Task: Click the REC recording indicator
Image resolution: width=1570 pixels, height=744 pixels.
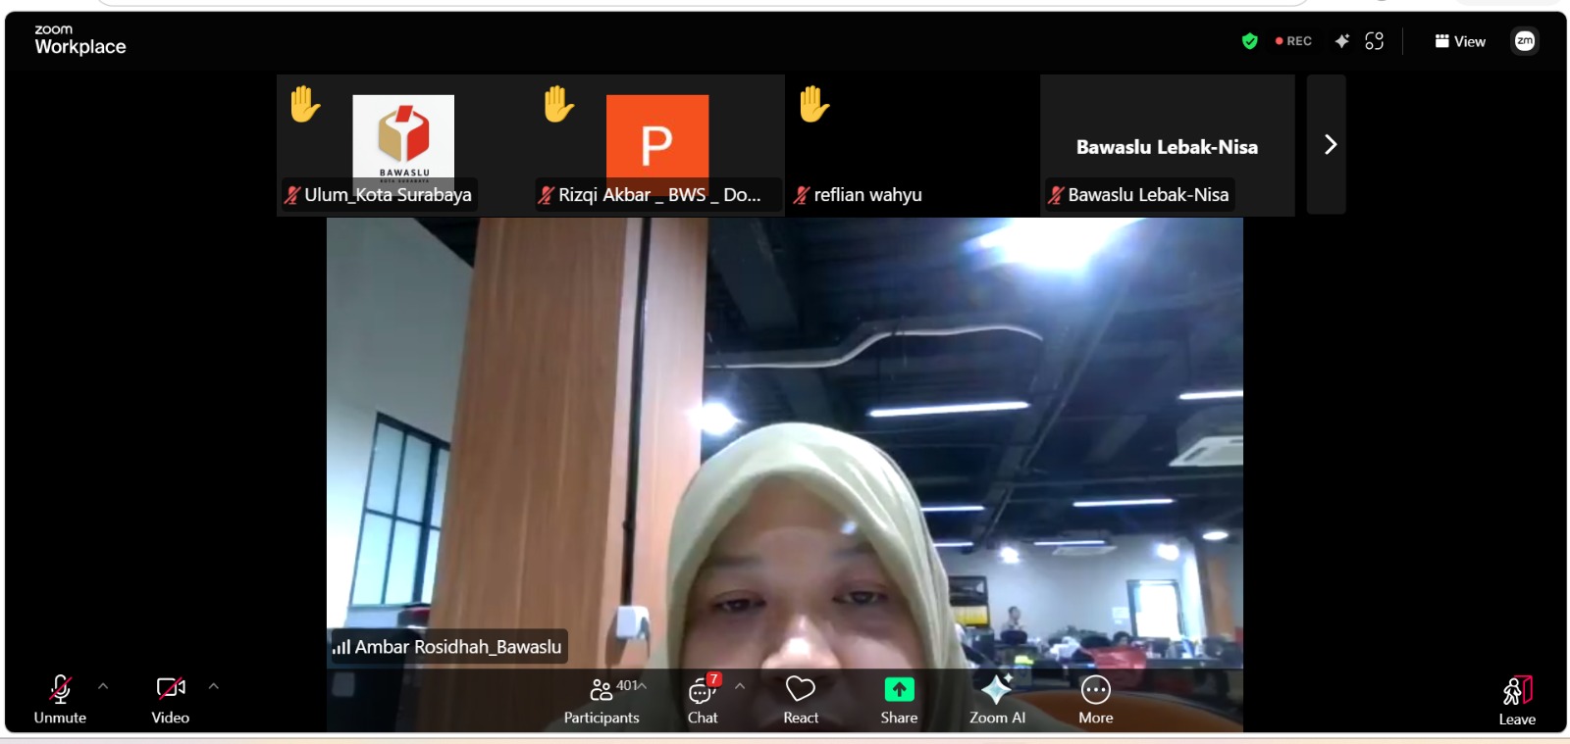Action: [1293, 41]
